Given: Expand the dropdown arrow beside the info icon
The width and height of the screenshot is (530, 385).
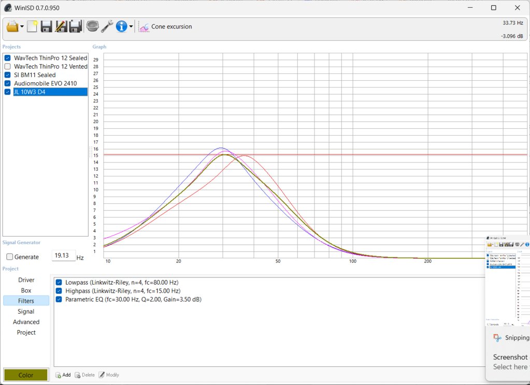Looking at the screenshot, I should click(131, 26).
